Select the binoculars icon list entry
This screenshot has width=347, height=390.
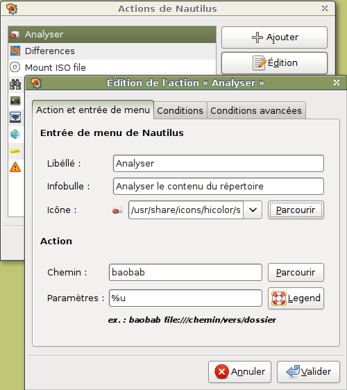[15, 85]
